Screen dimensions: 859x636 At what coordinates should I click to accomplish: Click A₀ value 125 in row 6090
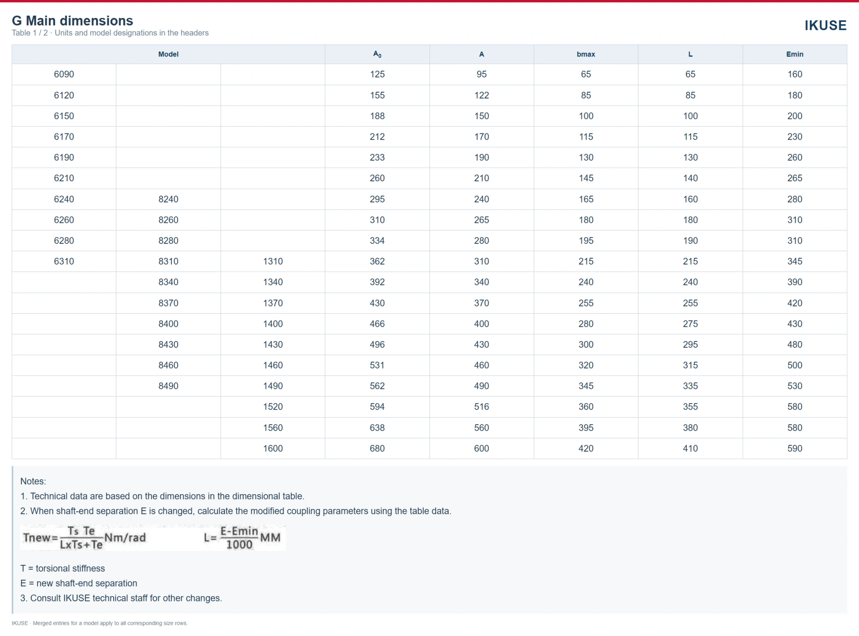point(377,74)
